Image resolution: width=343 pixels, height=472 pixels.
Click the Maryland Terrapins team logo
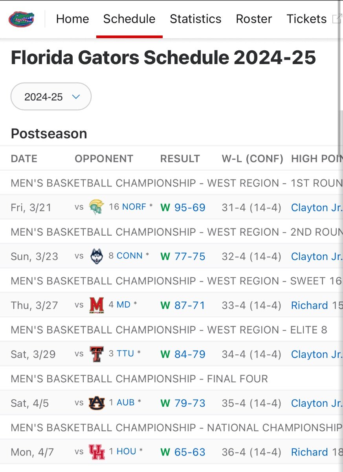tap(97, 305)
